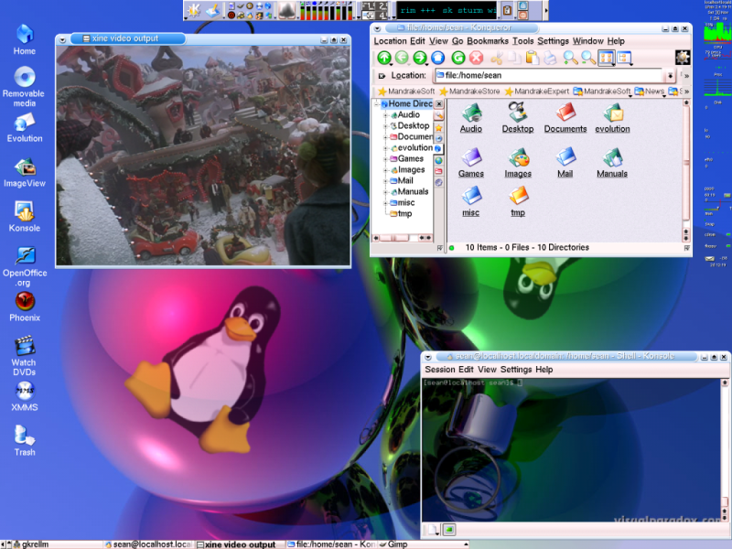The height and width of the screenshot is (549, 732).
Task: Open the Home desktop icon
Action: point(25,39)
